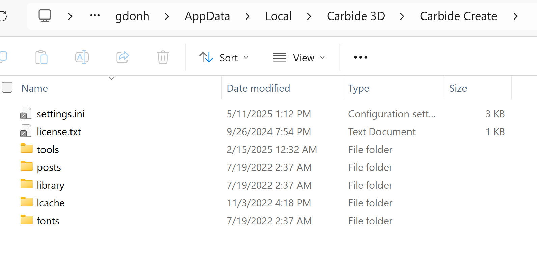Sort by the Name column header
Viewport: 537px width, 264px height.
(35, 88)
